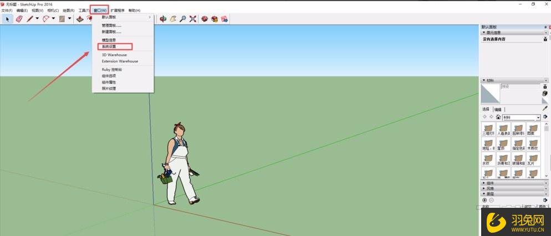Open the 屋顶 materials folder
551x236 pixels.
[x=503, y=144]
